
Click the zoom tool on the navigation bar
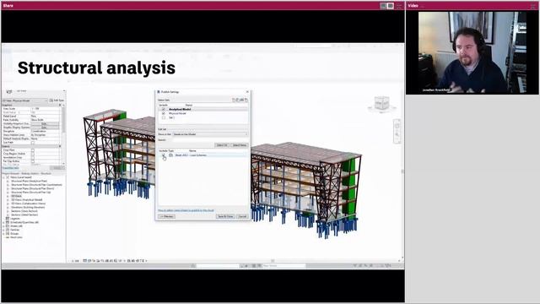[397, 134]
